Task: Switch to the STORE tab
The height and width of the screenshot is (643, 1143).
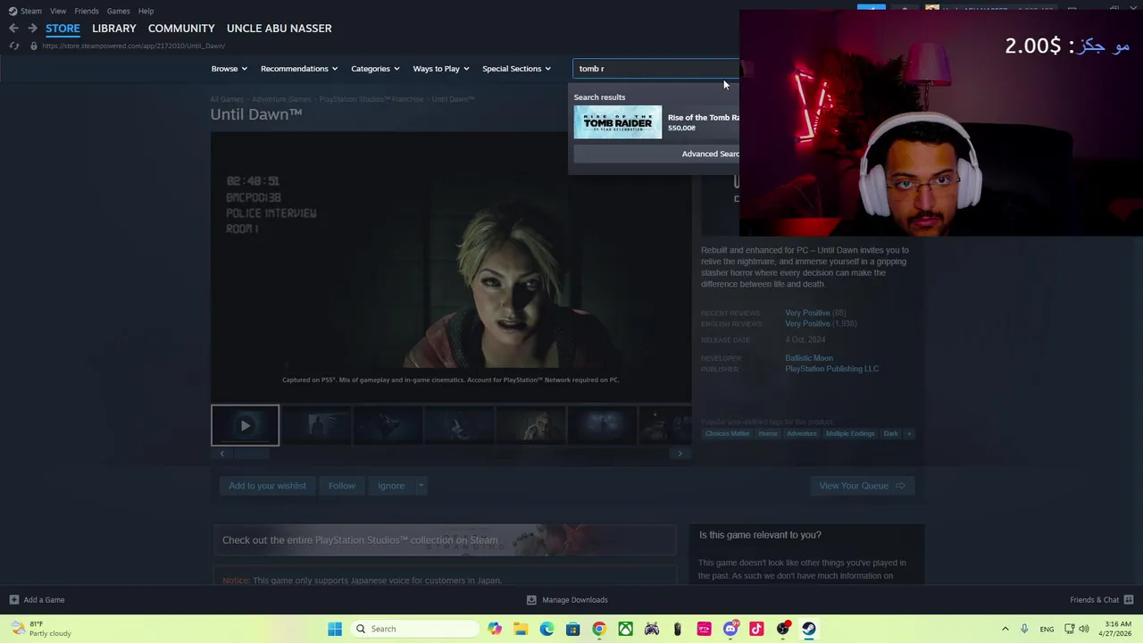Action: coord(63,29)
